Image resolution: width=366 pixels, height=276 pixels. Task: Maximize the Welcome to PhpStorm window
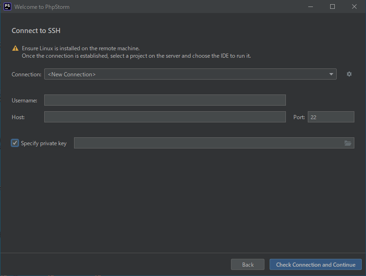tap(332, 7)
